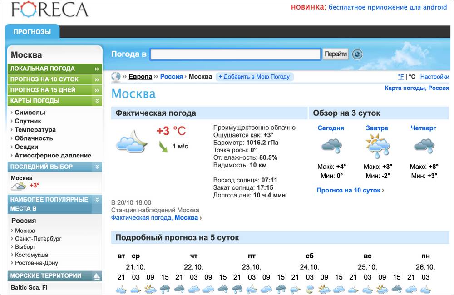The image size is (454, 295).
Task: Click the current weather cloudy moon icon
Action: pyautogui.click(x=132, y=140)
